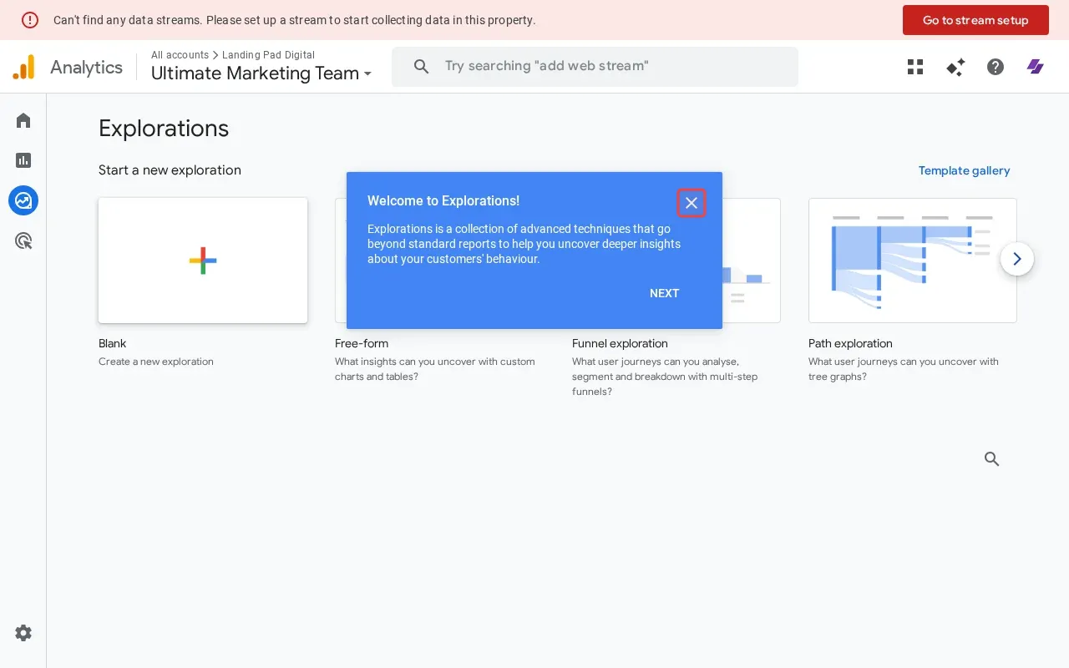This screenshot has height=668, width=1069.
Task: Select the Explore icon in the left navigation
Action: (x=23, y=200)
